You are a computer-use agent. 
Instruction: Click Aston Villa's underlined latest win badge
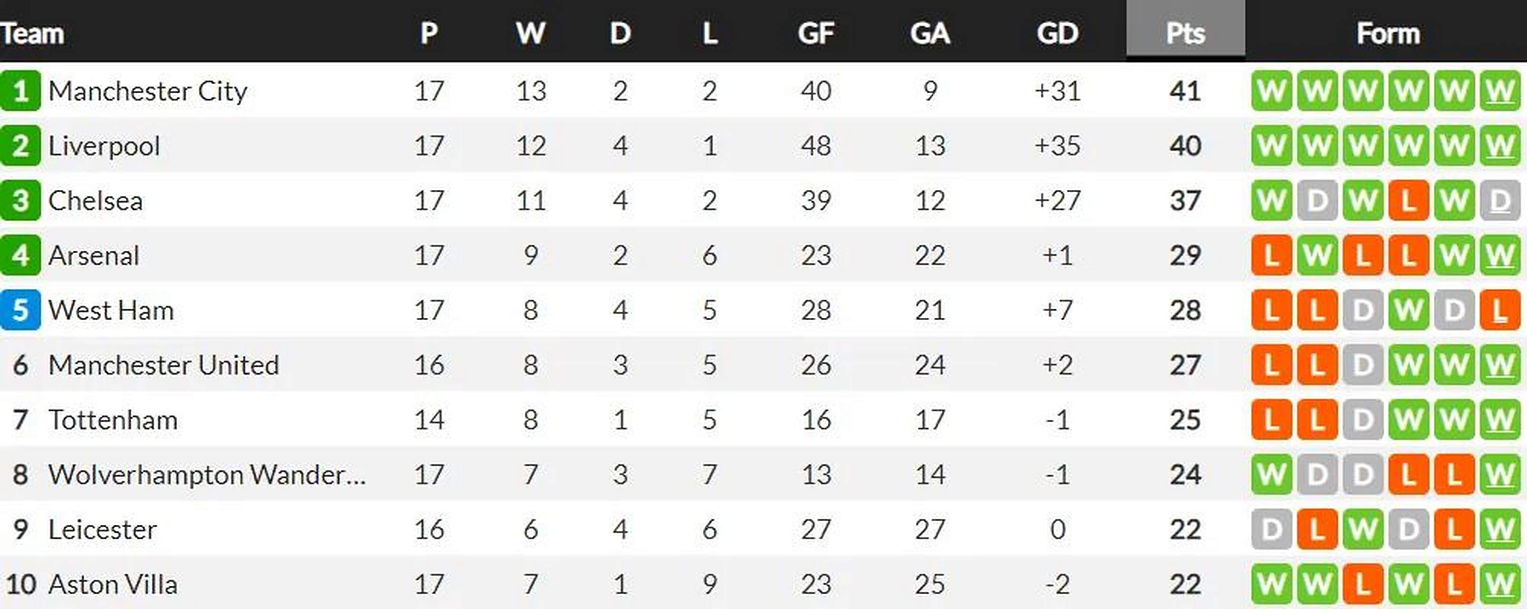(x=1500, y=584)
